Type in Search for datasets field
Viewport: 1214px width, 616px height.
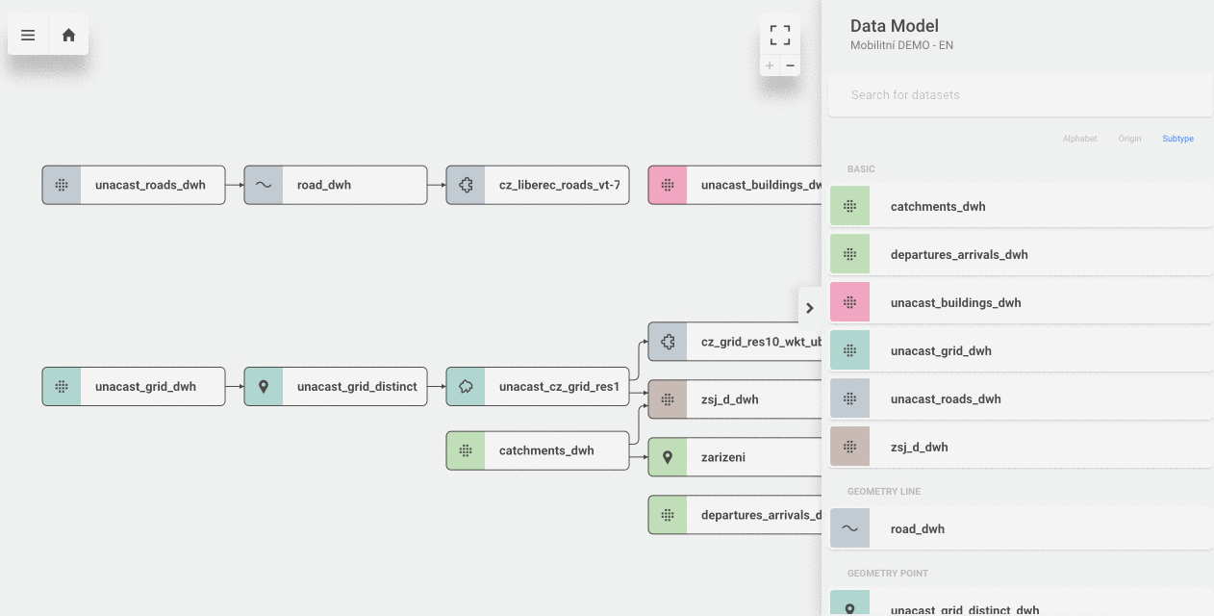(1020, 95)
